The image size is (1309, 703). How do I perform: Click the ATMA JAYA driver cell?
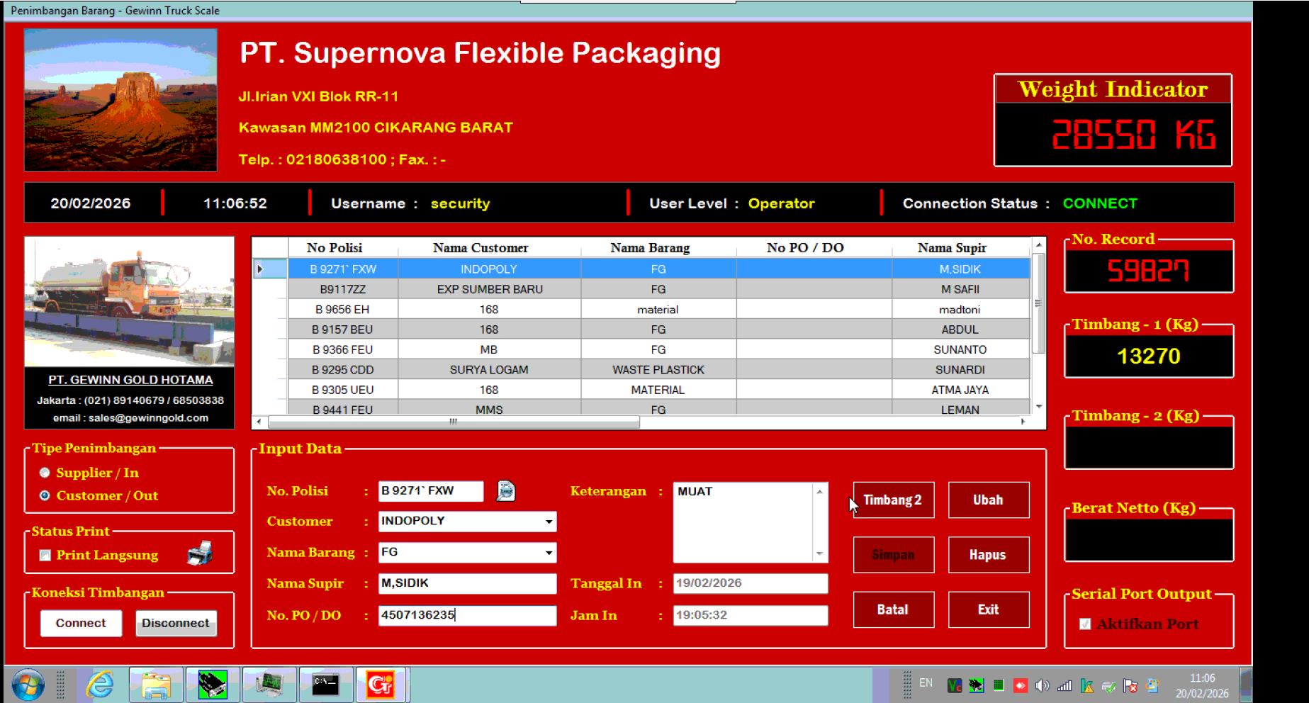pos(960,390)
